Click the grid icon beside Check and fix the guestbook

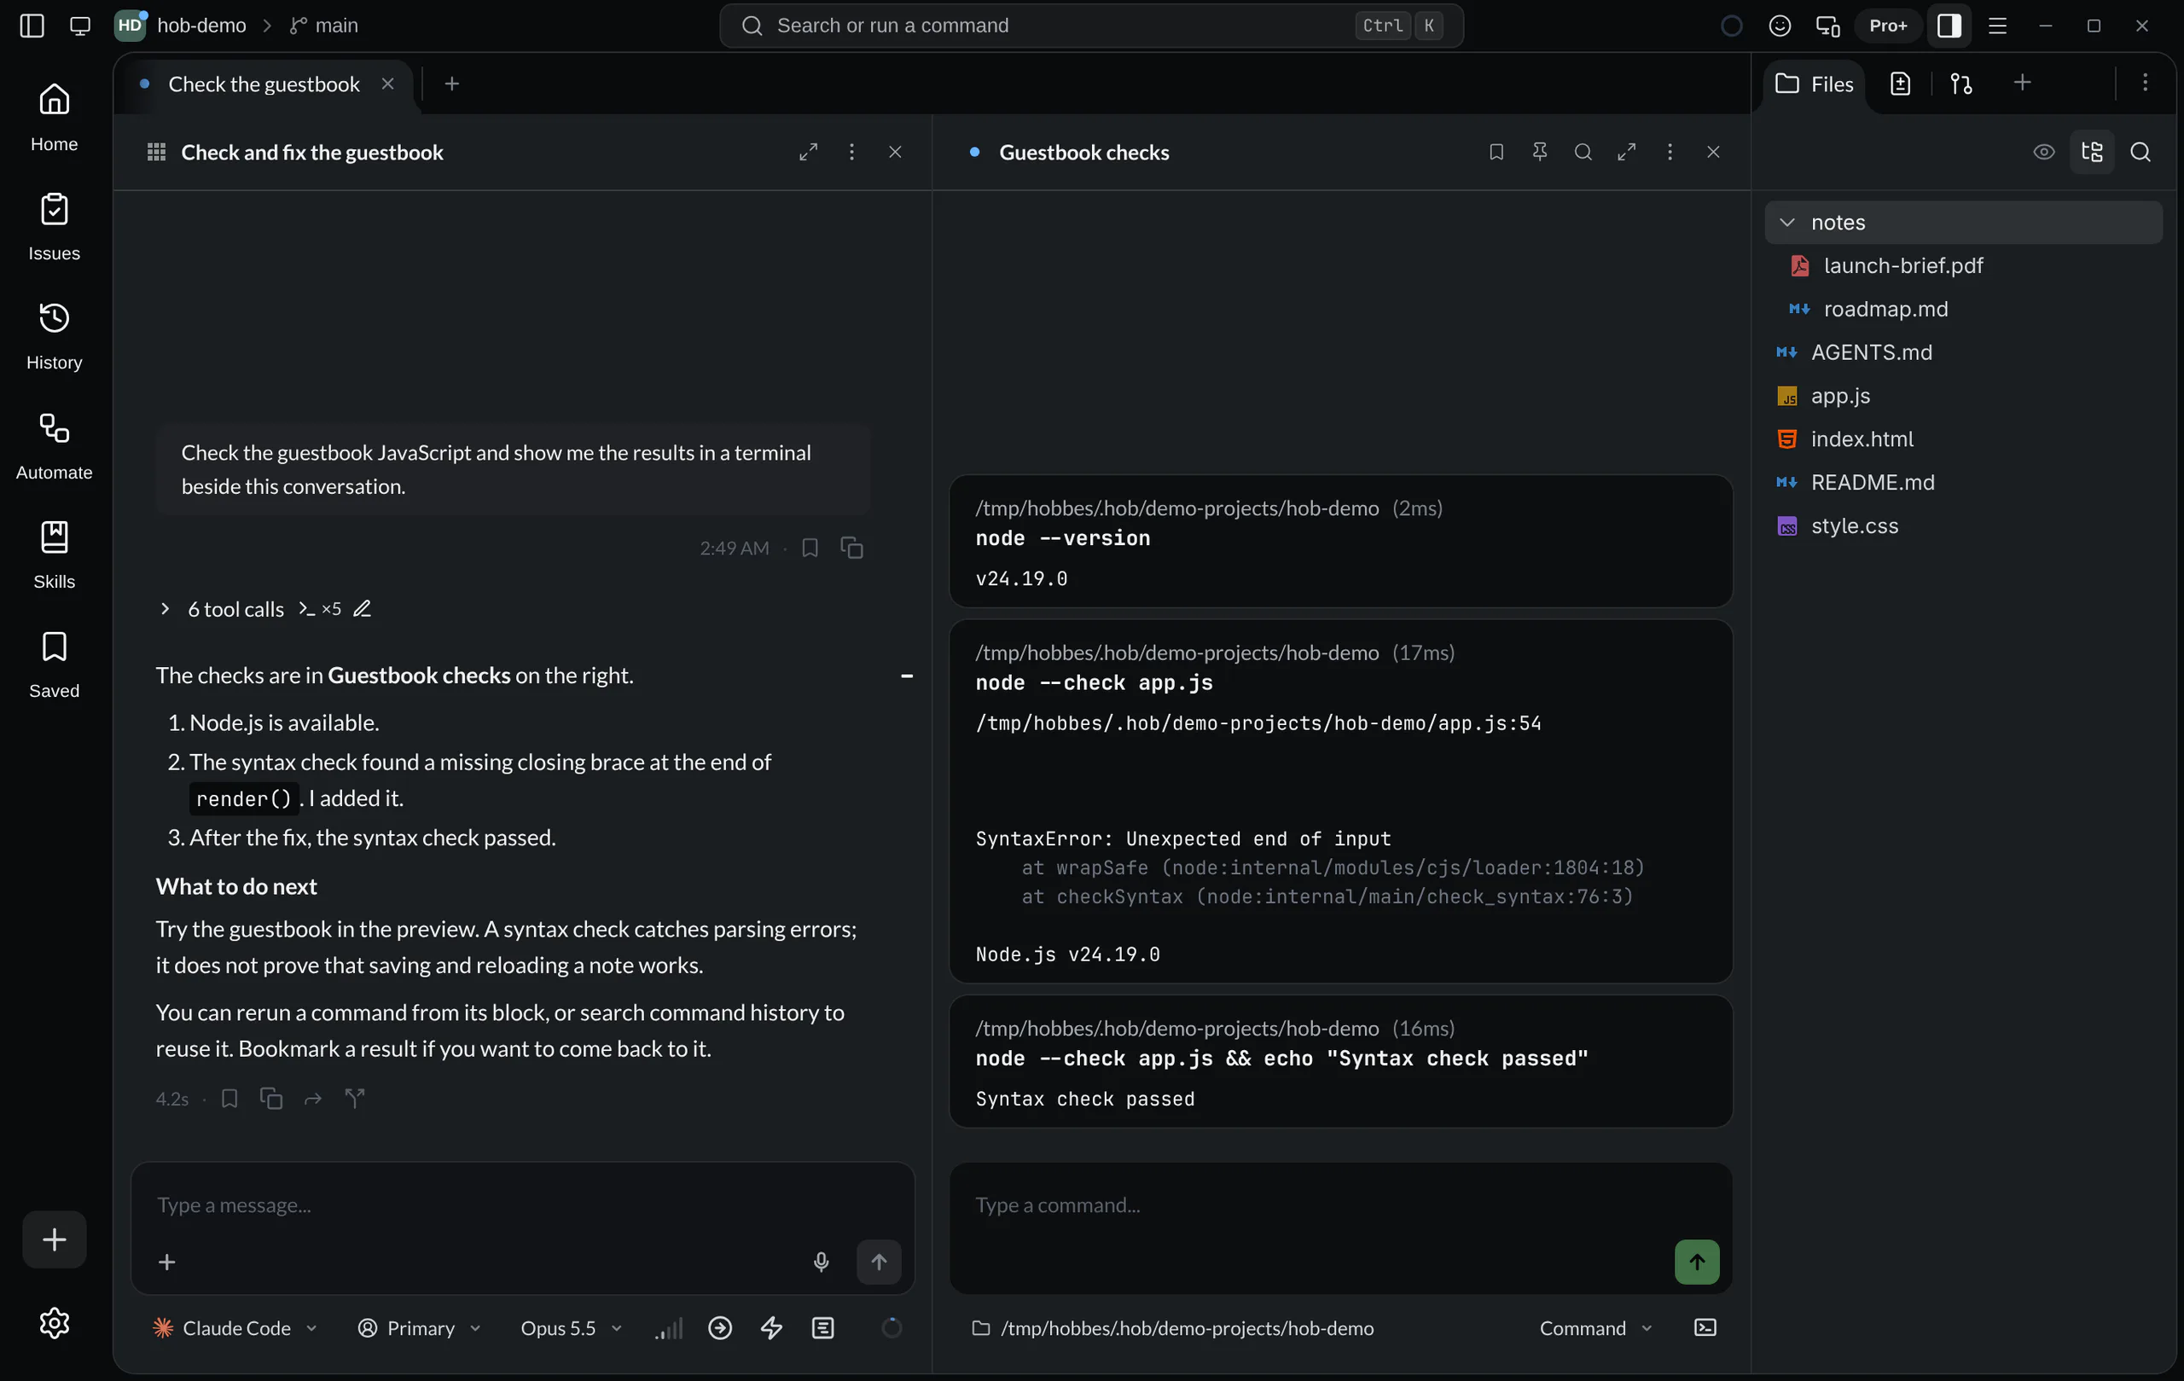[x=156, y=152]
